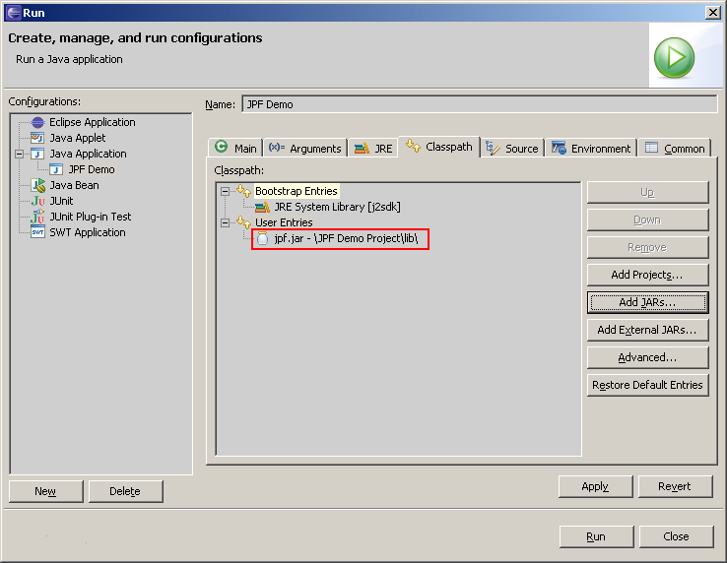Click the Add External JARs button
This screenshot has width=727, height=563.
pyautogui.click(x=647, y=330)
